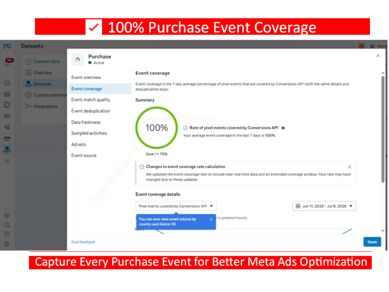This screenshot has width=389, height=292.
Task: Click the scrollbar up arrow
Action: (x=383, y=73)
